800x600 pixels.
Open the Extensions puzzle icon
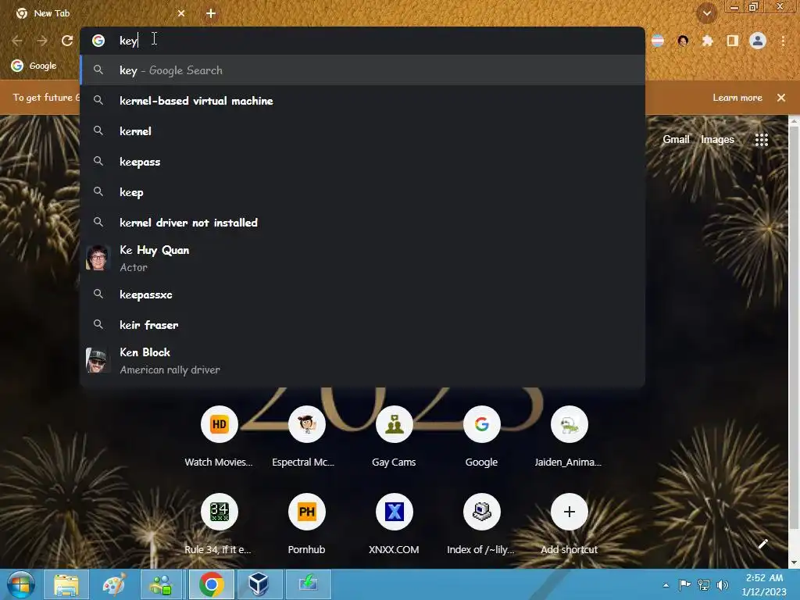pyautogui.click(x=707, y=41)
